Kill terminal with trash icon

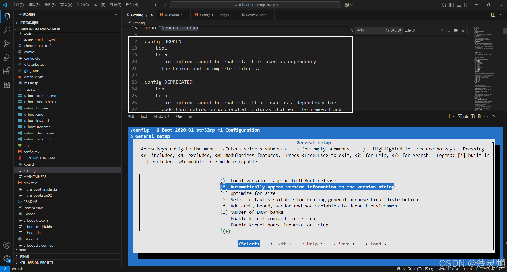(x=479, y=116)
